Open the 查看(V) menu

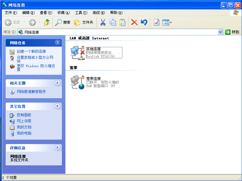tap(46, 13)
